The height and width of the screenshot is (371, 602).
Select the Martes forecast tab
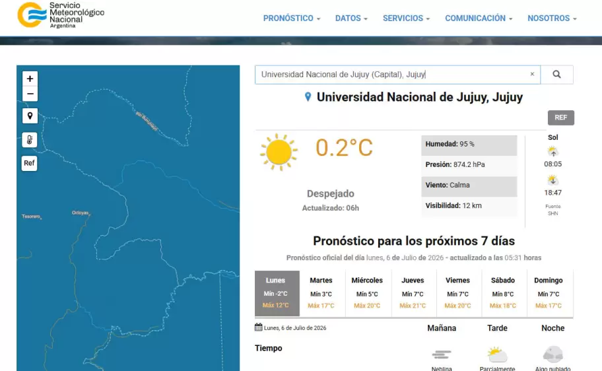tap(321, 293)
